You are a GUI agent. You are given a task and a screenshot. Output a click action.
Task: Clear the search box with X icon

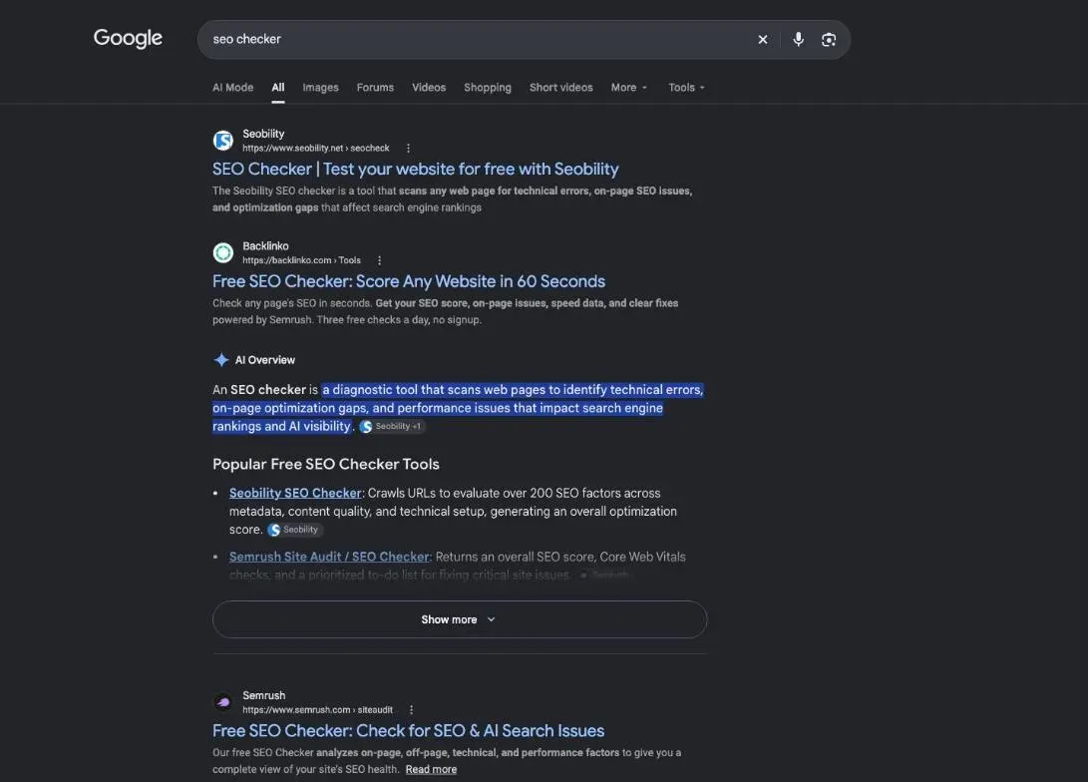pos(763,40)
